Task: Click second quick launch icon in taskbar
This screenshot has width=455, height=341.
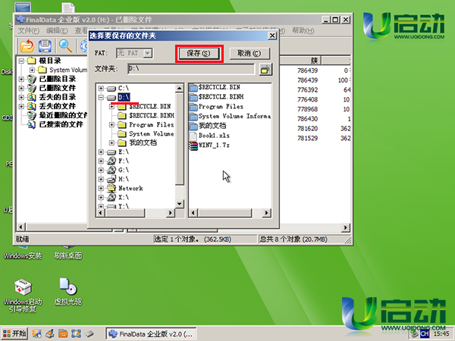Action: 50,333
